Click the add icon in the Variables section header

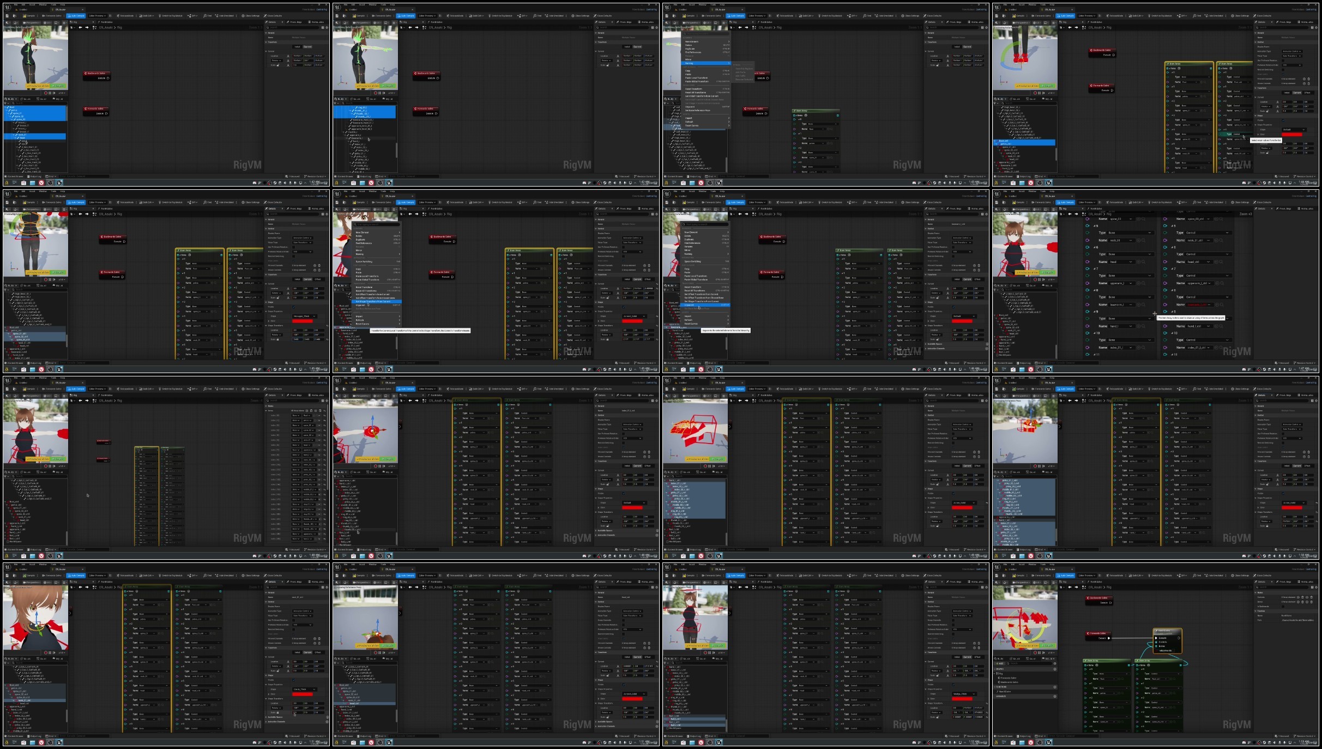tap(1055, 697)
